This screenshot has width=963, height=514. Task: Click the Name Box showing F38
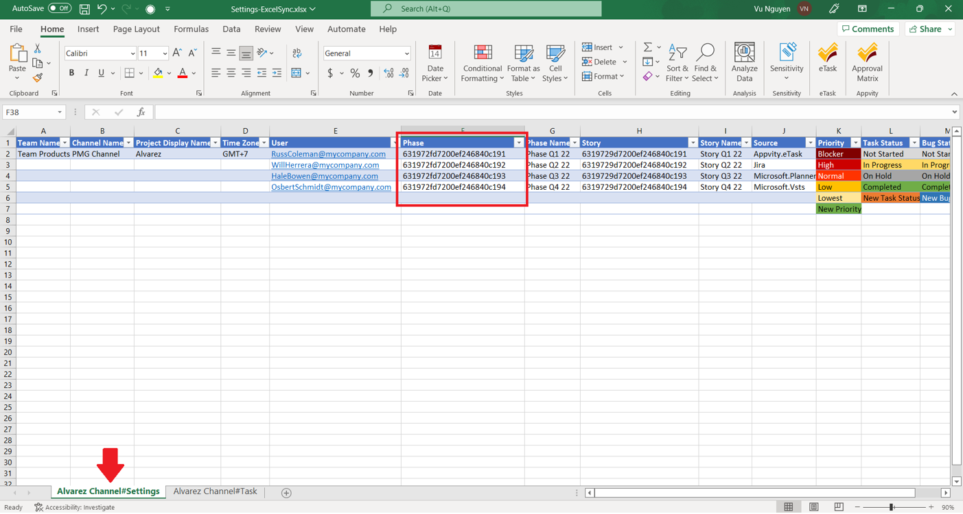coord(27,112)
